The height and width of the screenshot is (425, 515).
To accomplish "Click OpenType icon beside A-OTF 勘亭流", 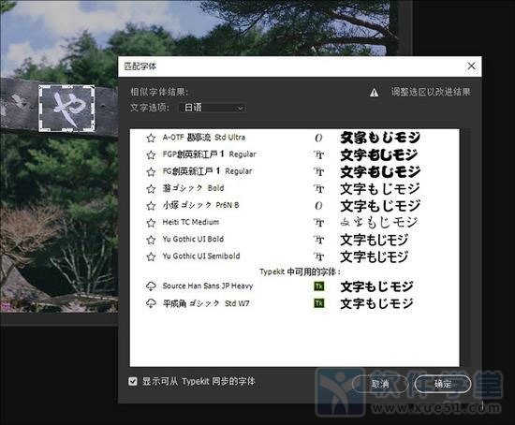I will (x=318, y=138).
